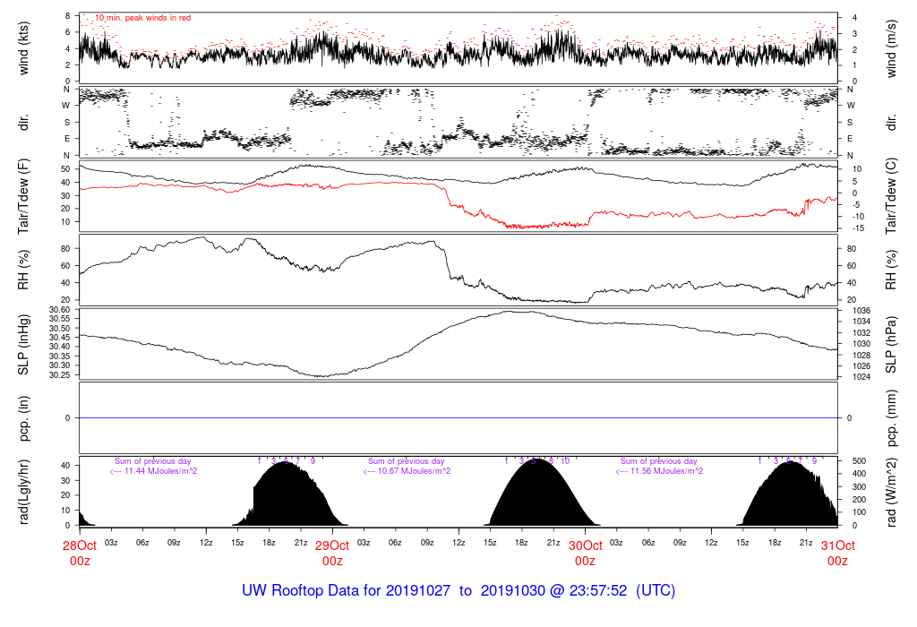917x627 pixels.
Task: Click the 1036 hPa tick label
Action: (x=853, y=310)
